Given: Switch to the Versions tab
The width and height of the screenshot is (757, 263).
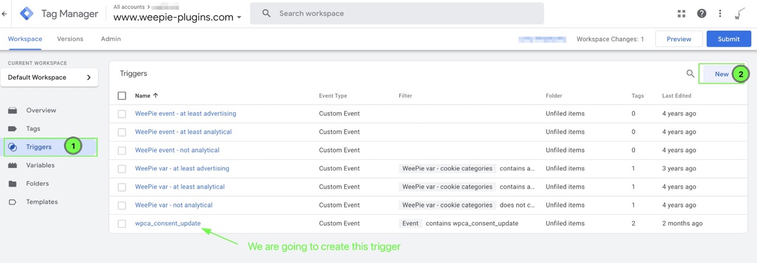Looking at the screenshot, I should (x=70, y=39).
